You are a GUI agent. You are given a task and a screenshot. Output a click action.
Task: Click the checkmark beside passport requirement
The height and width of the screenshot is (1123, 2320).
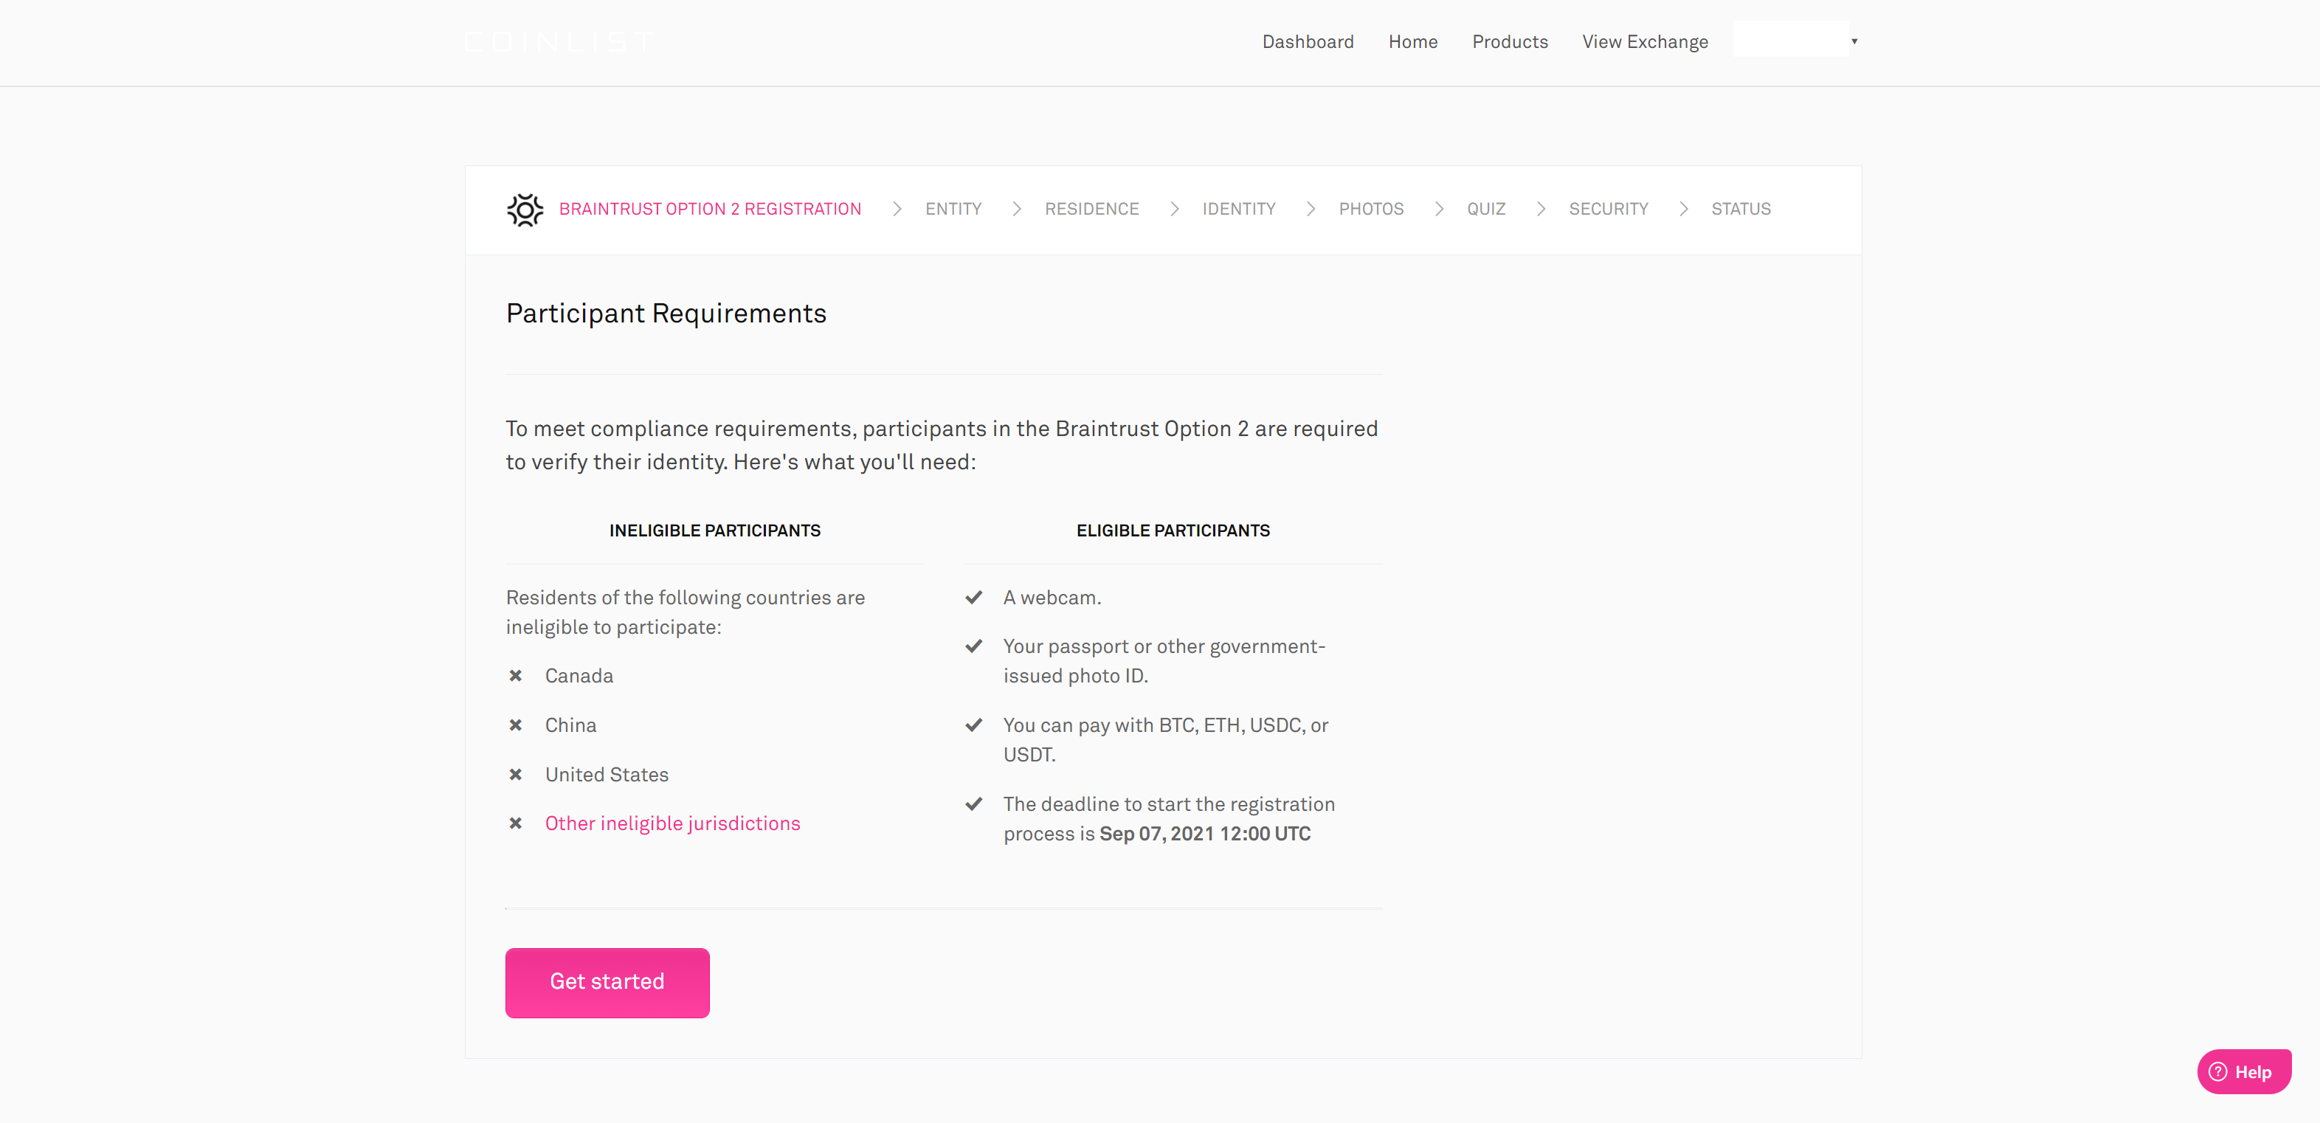(973, 646)
